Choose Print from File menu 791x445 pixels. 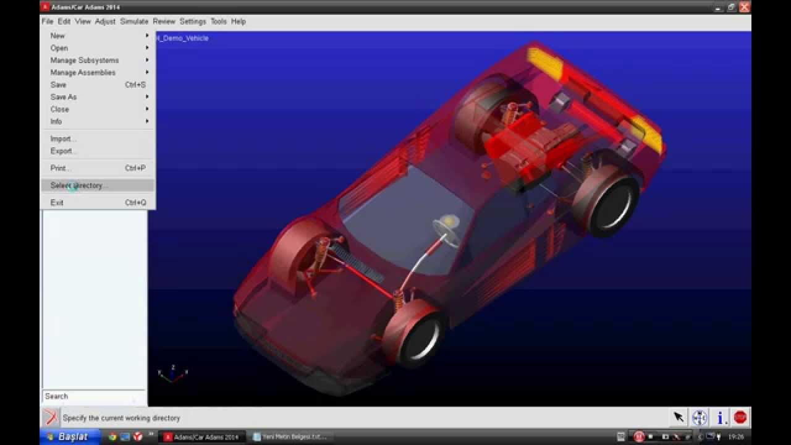point(98,168)
